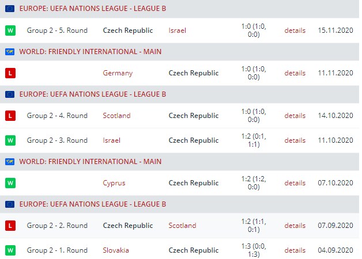Open the Germany team link

coord(118,73)
